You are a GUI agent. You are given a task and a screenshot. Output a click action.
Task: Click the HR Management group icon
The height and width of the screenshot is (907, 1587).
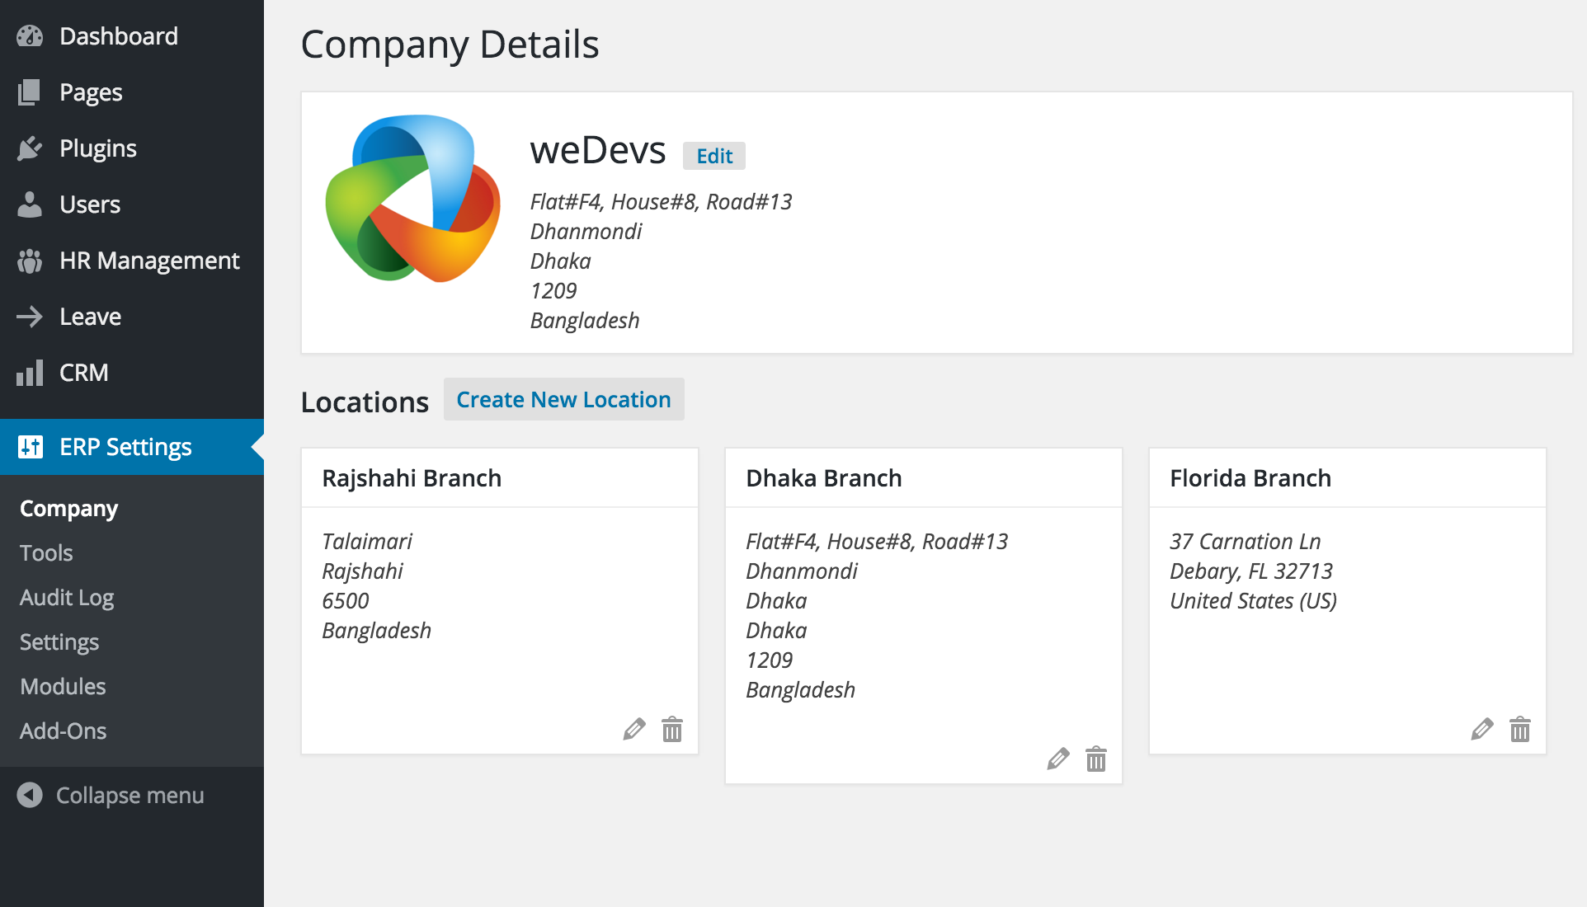(x=30, y=261)
